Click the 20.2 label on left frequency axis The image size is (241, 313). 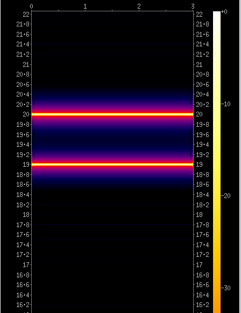coord(23,105)
